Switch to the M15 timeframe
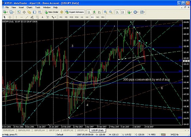The height and width of the screenshot is (137, 191). pyautogui.click(x=71, y=17)
